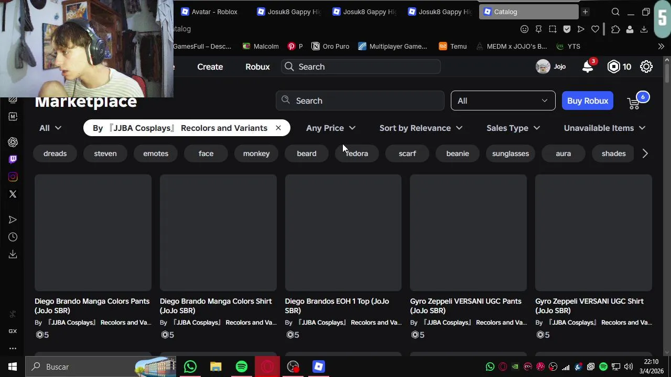Select the aura tag chip
The width and height of the screenshot is (671, 377).
[x=564, y=153]
